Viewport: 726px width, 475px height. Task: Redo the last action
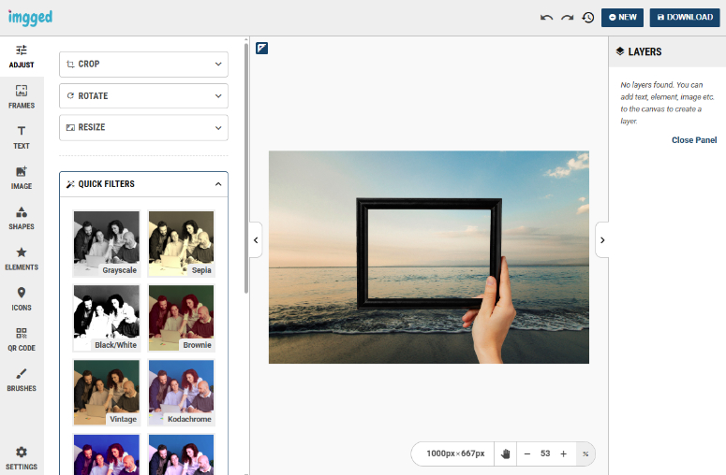pos(567,18)
